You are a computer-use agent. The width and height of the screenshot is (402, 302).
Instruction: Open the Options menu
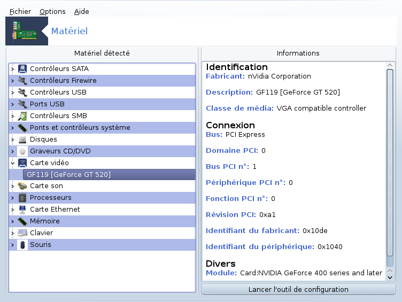52,12
